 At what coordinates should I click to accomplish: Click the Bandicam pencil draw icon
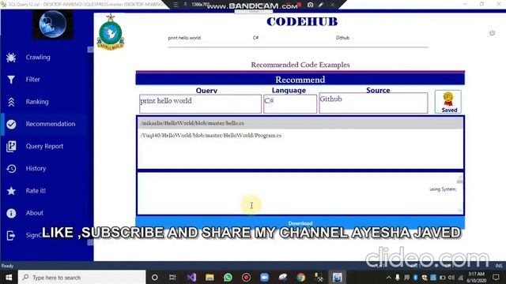[x=321, y=5]
